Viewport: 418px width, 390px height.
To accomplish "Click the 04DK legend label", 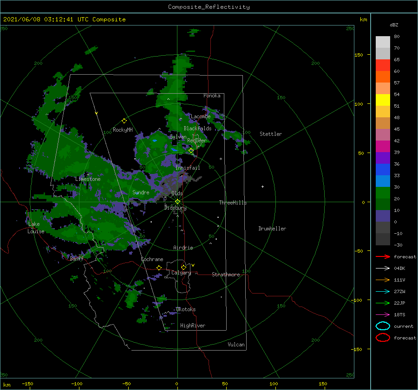I will pos(399,269).
